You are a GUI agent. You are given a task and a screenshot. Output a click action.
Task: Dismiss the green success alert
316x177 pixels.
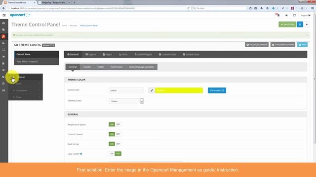[x=307, y=35]
